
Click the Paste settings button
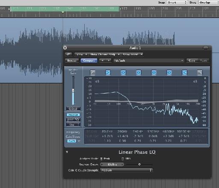(204, 61)
